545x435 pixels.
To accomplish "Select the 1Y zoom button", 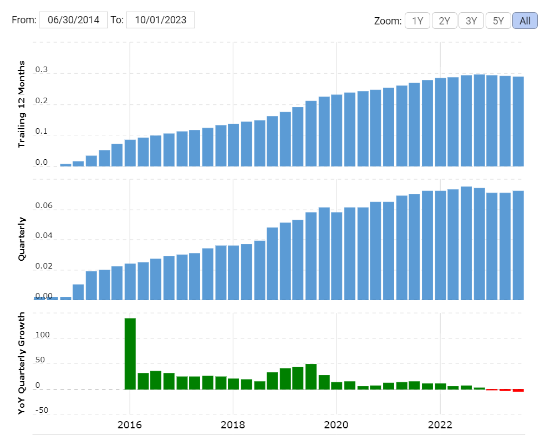I will pyautogui.click(x=417, y=21).
